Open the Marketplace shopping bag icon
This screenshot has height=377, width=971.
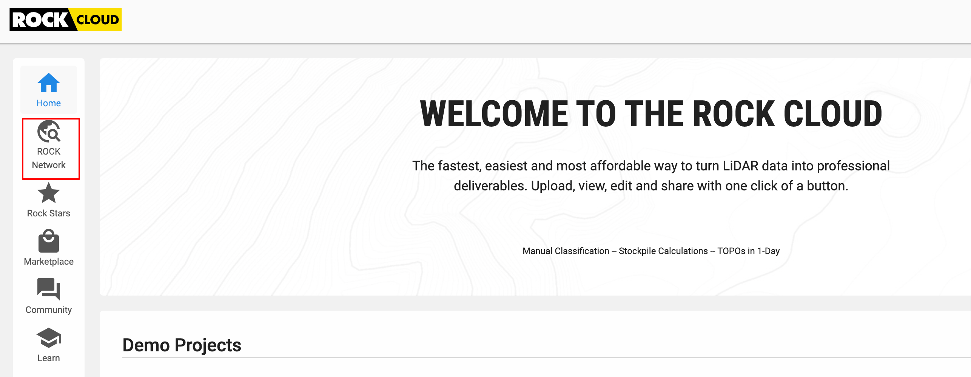tap(49, 241)
